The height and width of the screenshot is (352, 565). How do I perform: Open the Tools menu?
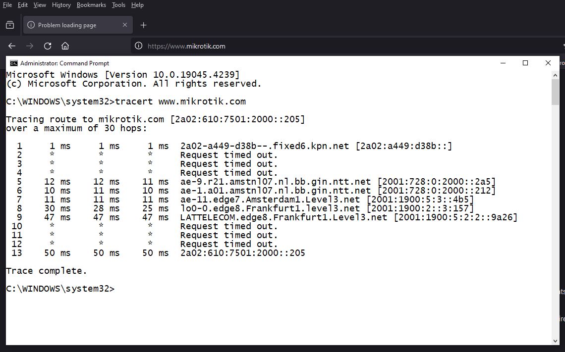pos(118,5)
